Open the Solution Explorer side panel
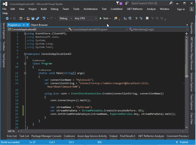The image size is (196, 145). click(x=191, y=82)
